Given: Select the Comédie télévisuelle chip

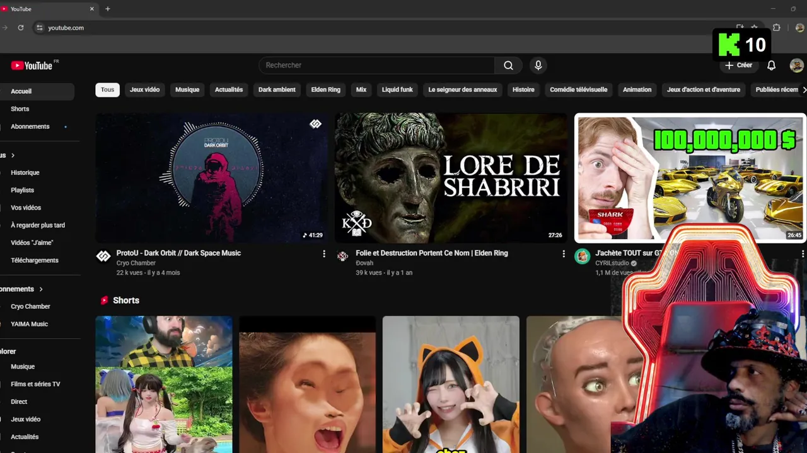Looking at the screenshot, I should (579, 90).
